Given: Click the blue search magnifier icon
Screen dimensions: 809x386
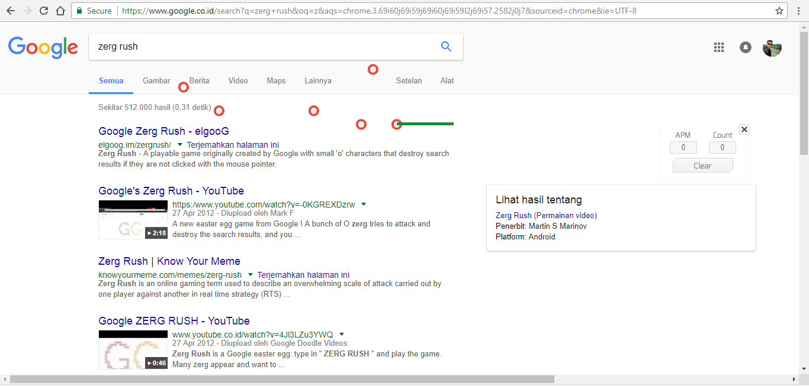Looking at the screenshot, I should coord(447,47).
